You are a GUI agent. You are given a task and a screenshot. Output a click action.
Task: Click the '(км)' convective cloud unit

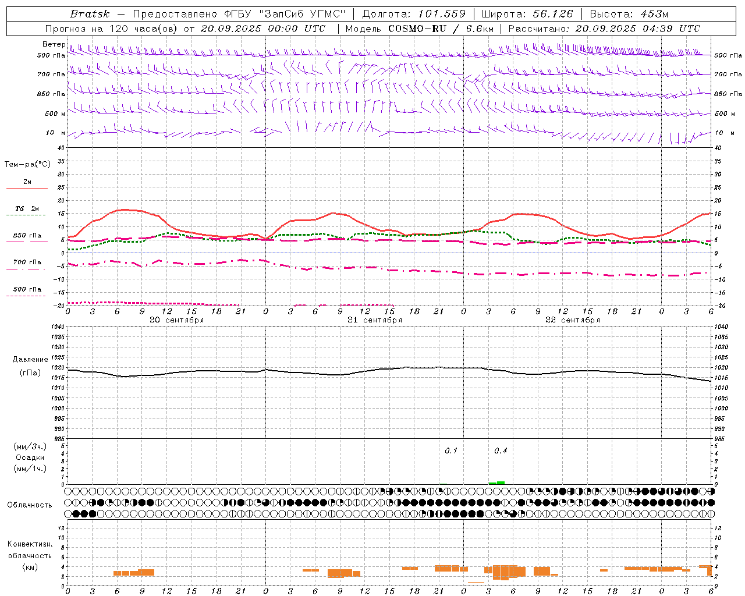pyautogui.click(x=30, y=567)
